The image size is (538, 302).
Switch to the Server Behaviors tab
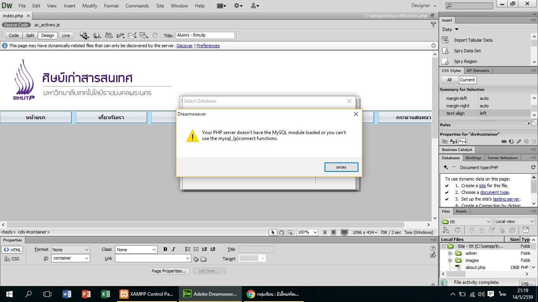(502, 158)
